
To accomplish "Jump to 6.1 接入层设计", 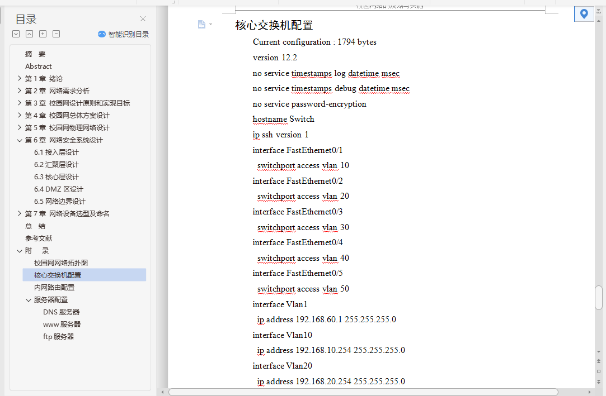I will coord(57,152).
